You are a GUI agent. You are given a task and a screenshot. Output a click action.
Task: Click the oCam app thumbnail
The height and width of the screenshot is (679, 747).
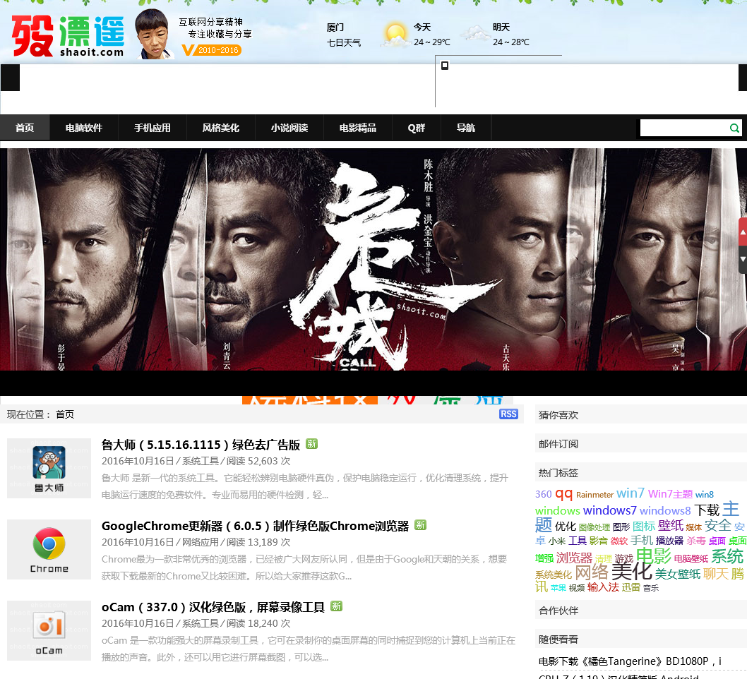(49, 630)
